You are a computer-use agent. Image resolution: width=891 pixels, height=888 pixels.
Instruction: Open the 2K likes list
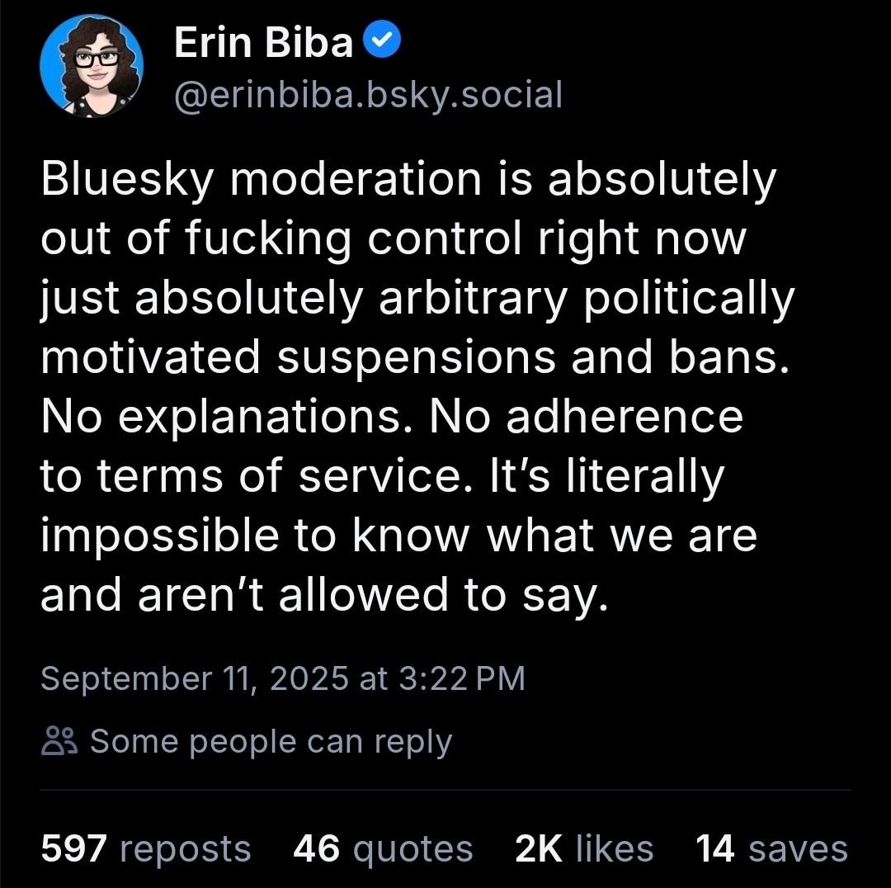583,848
